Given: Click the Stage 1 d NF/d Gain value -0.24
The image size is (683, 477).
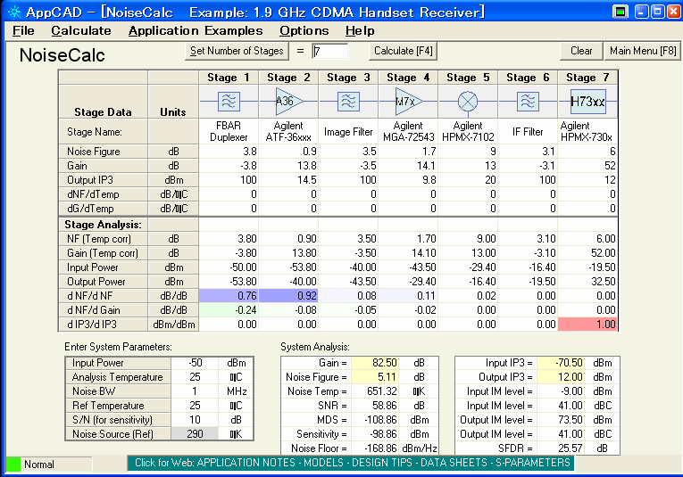Looking at the screenshot, I should pos(229,310).
